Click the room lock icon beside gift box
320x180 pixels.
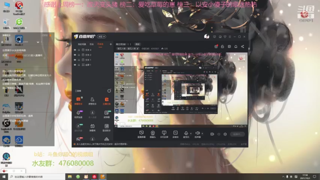(x=222, y=46)
